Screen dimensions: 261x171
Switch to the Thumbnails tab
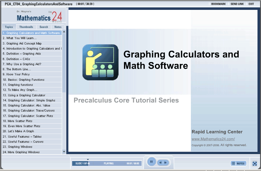click(26, 27)
